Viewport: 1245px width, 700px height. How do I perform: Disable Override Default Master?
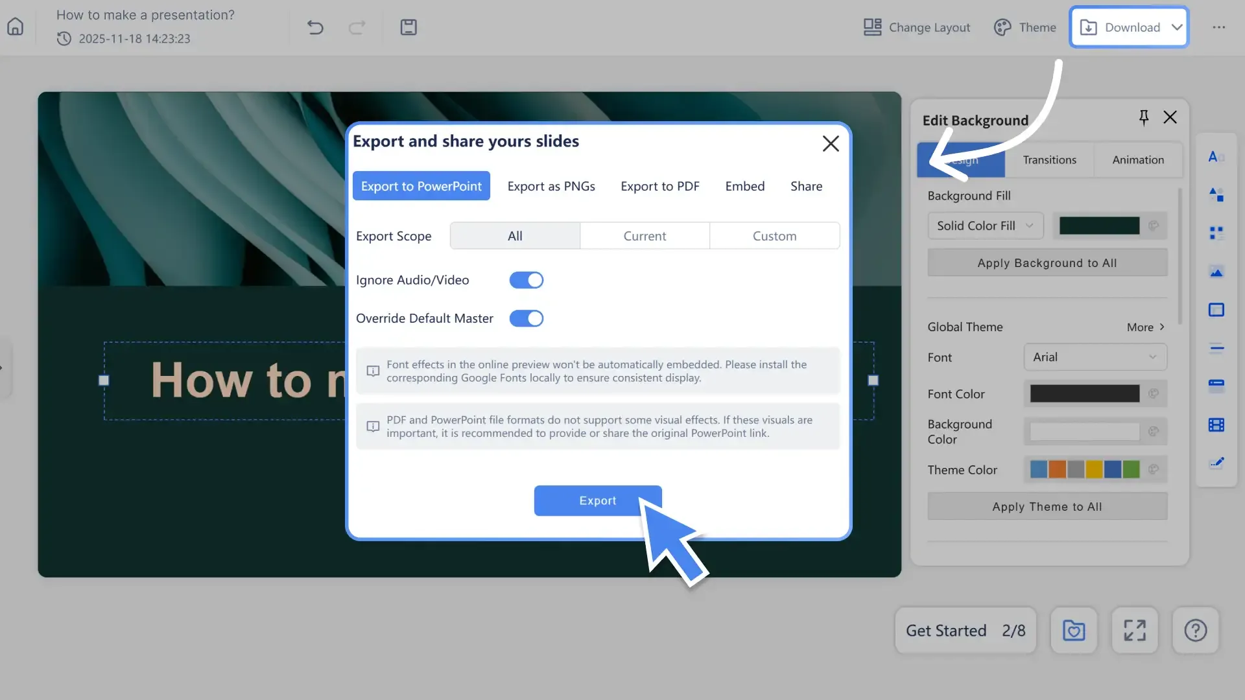(526, 318)
